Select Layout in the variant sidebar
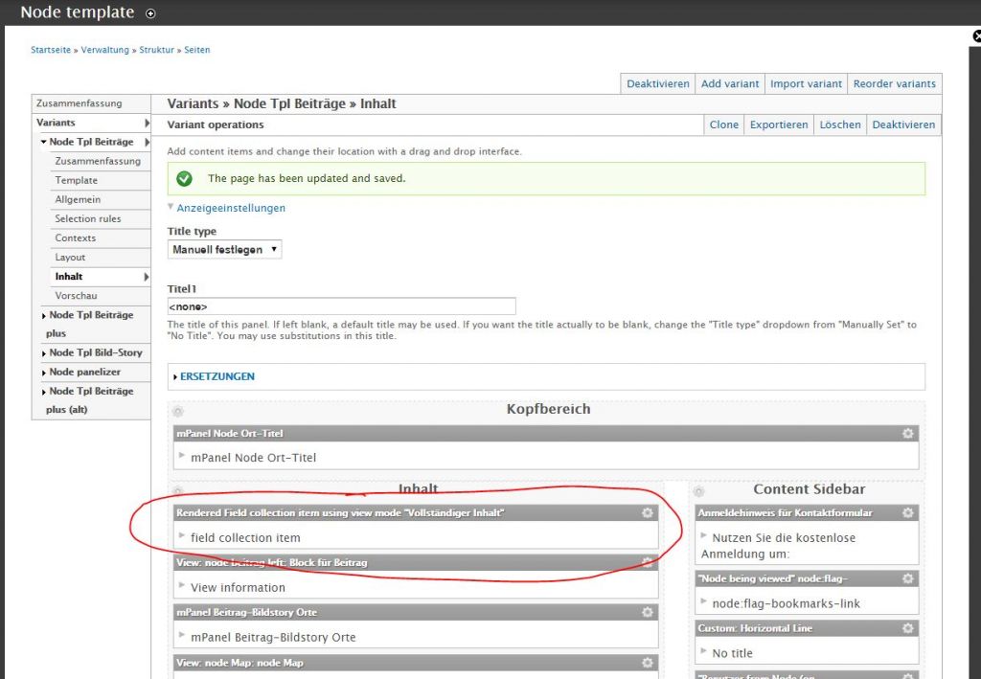This screenshot has height=679, width=981. 70,257
